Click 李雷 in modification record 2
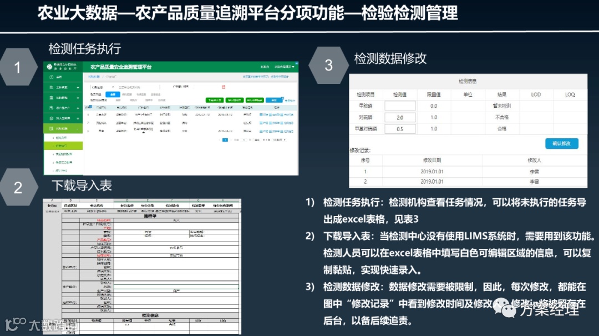The width and height of the screenshot is (599, 336). coord(534,182)
